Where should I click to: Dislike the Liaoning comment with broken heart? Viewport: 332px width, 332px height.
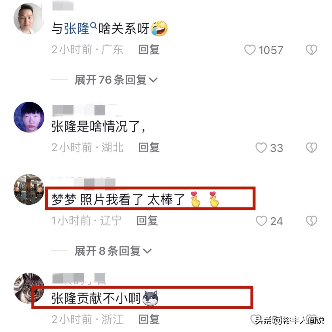(312, 221)
